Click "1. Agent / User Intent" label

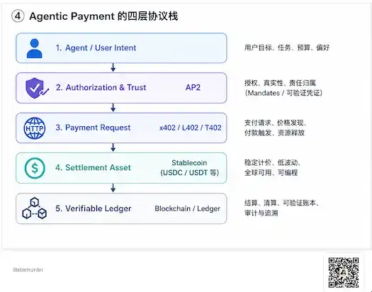pyautogui.click(x=96, y=48)
